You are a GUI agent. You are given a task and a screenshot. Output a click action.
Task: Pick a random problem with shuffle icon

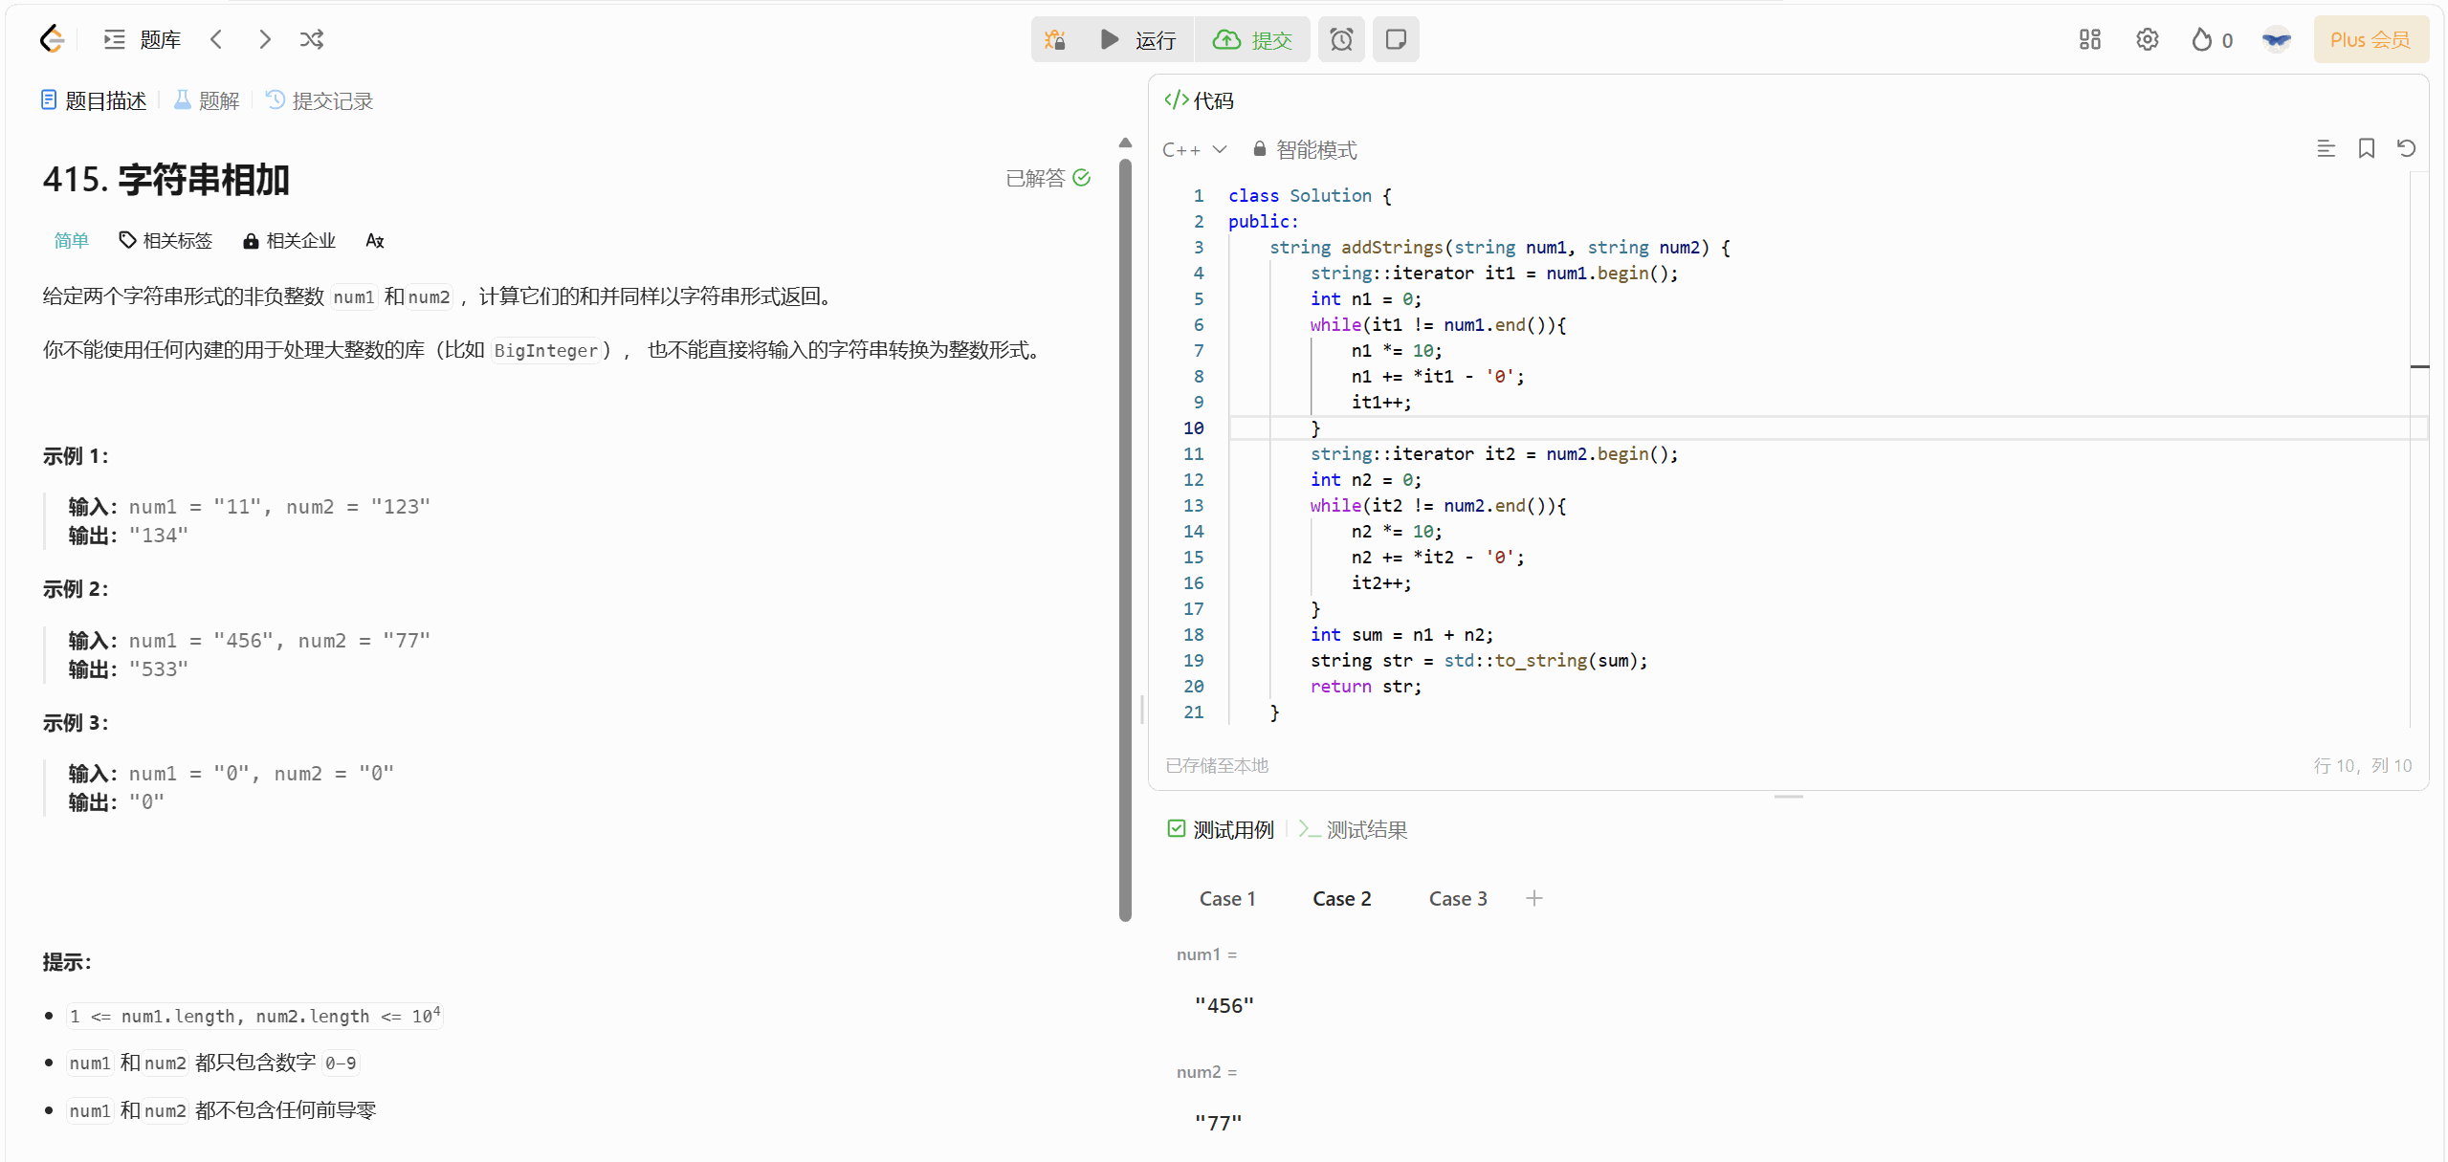(x=312, y=39)
